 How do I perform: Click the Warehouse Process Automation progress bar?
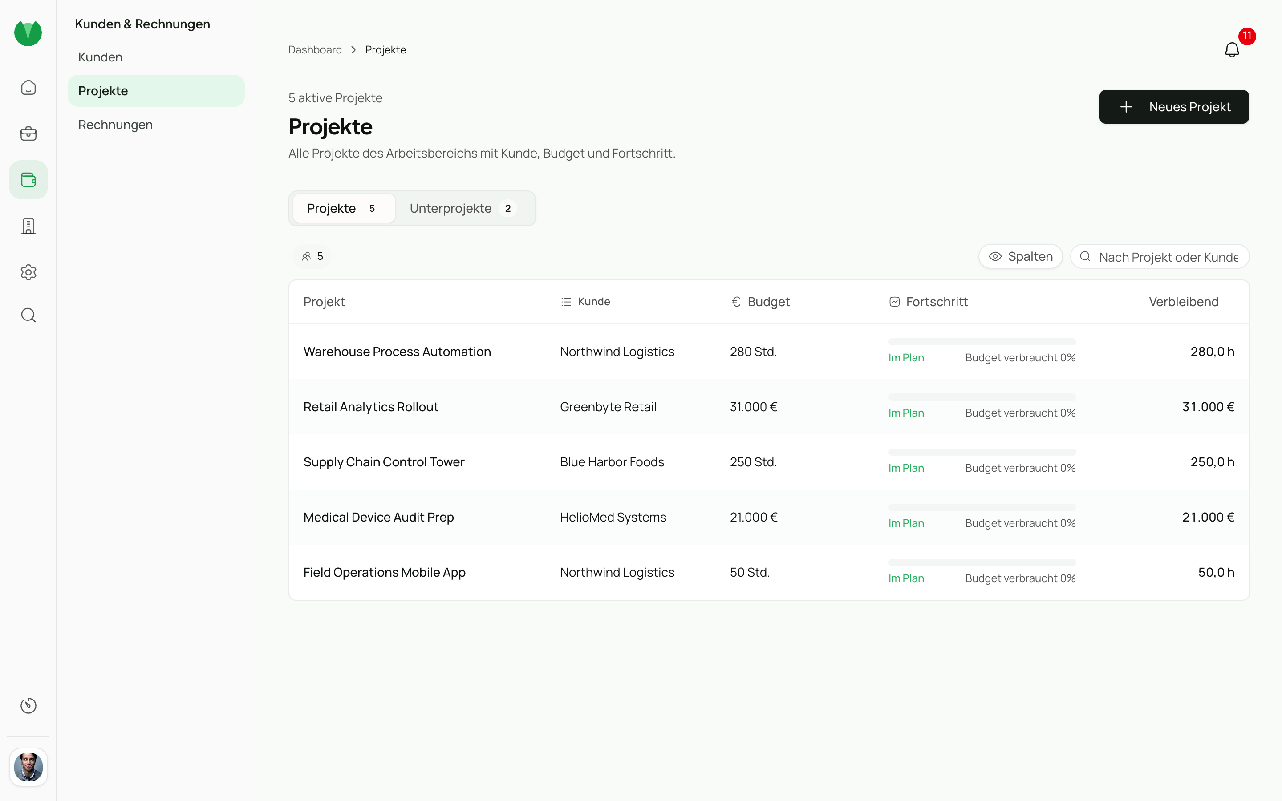point(982,342)
